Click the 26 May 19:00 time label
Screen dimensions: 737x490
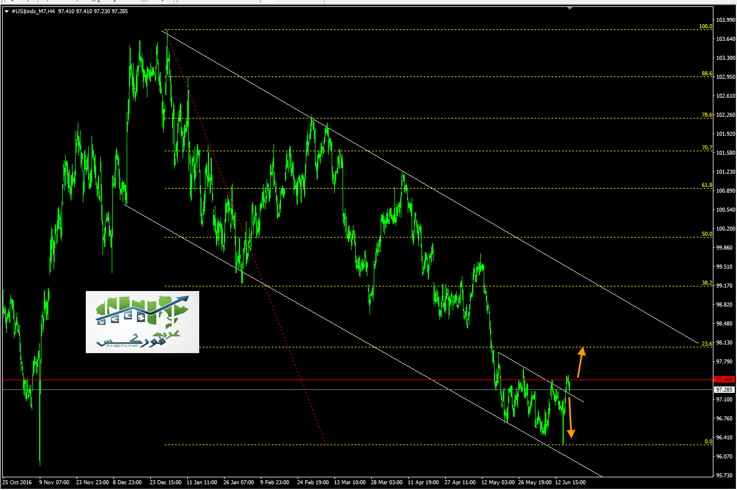tap(534, 483)
